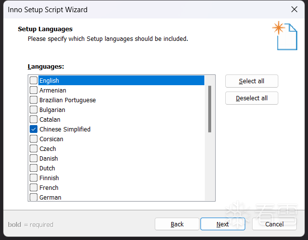Enable the Corsican language option
Screen dimensions: 308x240
pos(34,139)
